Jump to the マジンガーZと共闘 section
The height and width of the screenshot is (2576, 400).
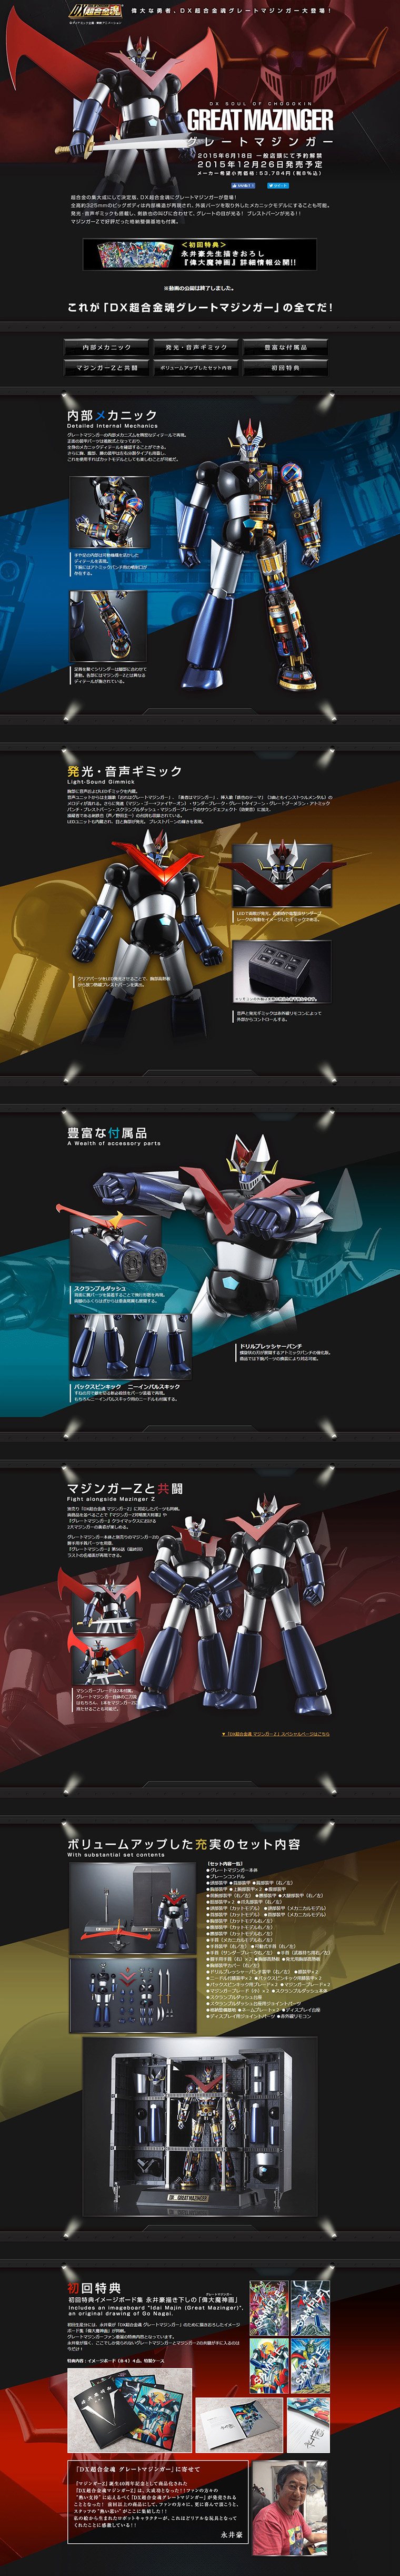(x=107, y=368)
